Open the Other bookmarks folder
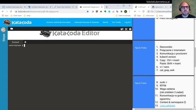This screenshot has height=110, width=196. 123,16
